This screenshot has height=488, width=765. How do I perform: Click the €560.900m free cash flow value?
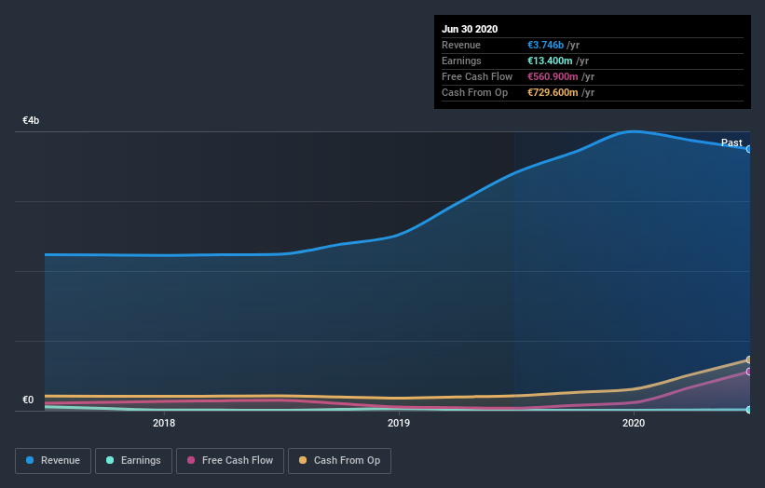click(553, 76)
